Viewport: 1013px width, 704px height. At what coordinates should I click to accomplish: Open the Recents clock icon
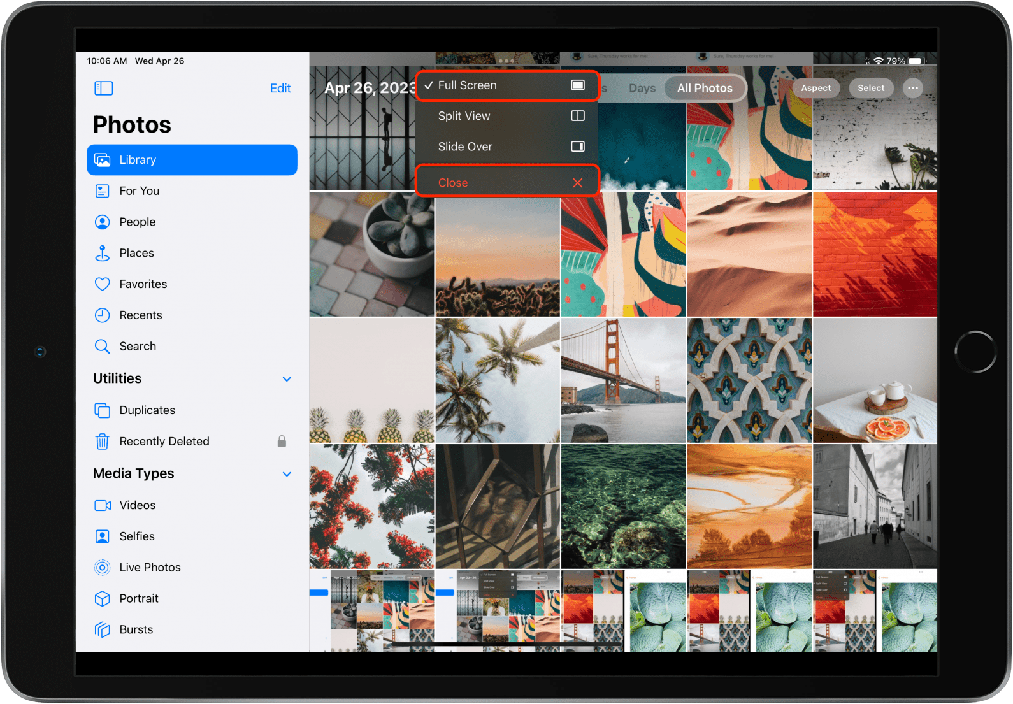[x=102, y=315]
